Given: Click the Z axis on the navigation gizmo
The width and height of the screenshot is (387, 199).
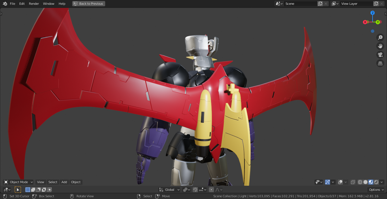Looking at the screenshot, I should coord(373,13).
